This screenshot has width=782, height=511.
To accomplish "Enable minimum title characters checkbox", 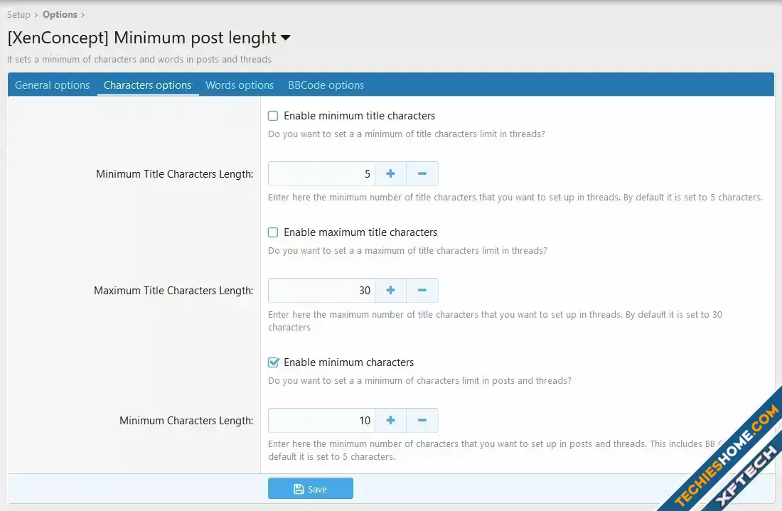I will click(273, 116).
